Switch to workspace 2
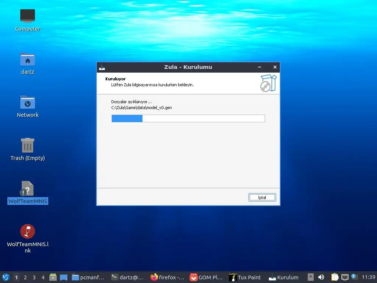The image size is (377, 283). point(25,277)
